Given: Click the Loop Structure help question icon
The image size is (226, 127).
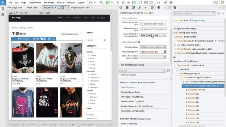Looking at the screenshot, I should 139,42.
